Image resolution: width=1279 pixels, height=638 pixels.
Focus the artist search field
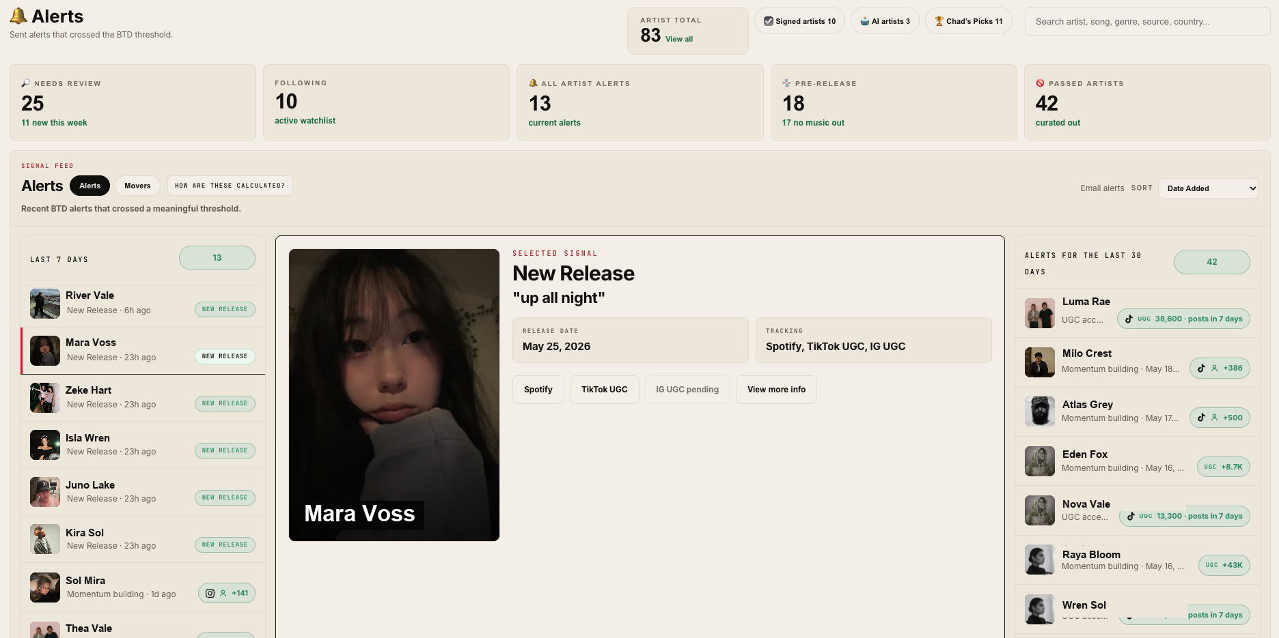click(x=1147, y=22)
